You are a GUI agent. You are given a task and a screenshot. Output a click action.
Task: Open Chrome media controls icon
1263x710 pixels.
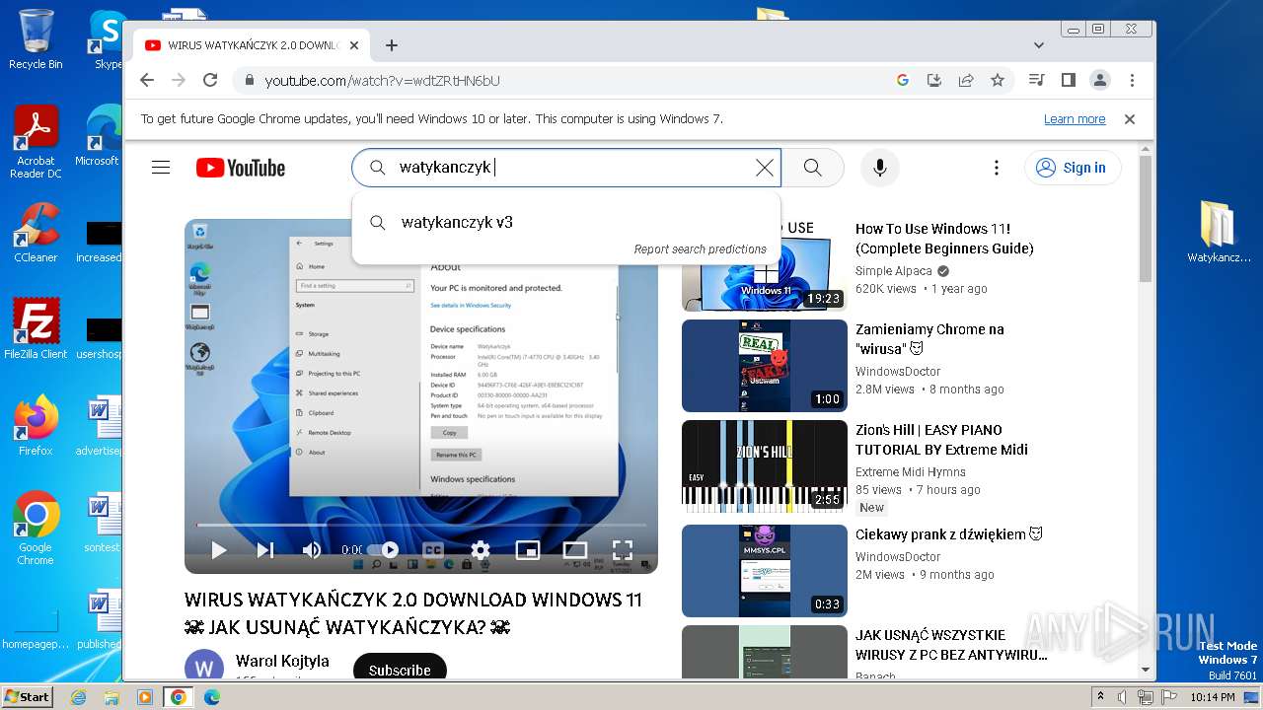point(1036,81)
